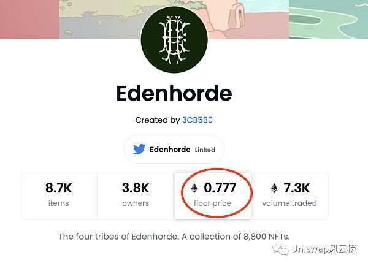Click the 0.777 floor price value
368x266 pixels.
[220, 188]
